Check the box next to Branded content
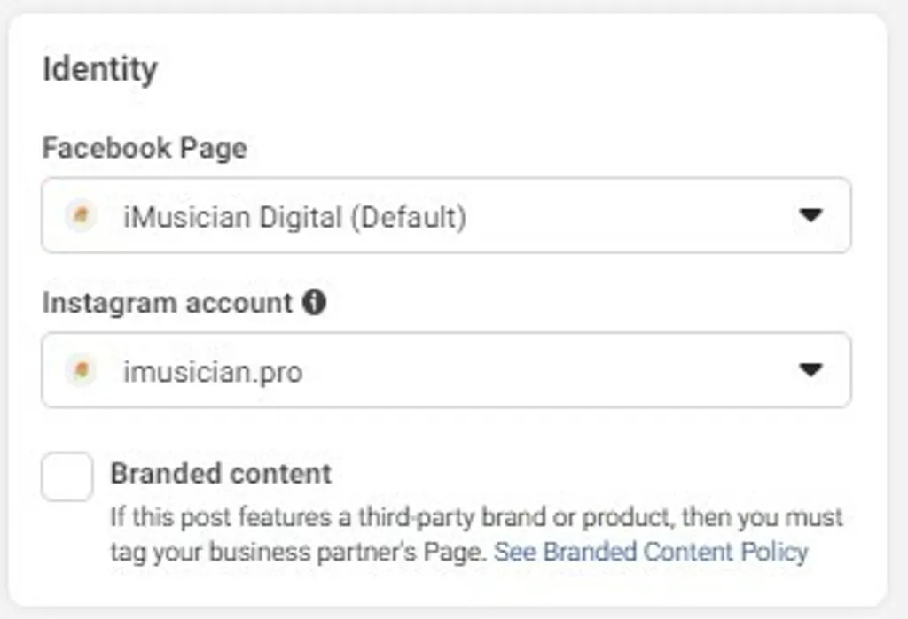The image size is (908, 619). 67,476
